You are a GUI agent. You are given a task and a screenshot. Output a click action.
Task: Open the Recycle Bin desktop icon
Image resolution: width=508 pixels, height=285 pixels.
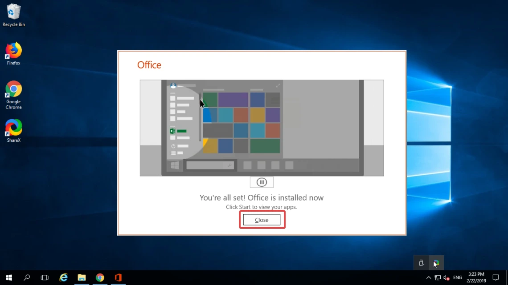14,15
